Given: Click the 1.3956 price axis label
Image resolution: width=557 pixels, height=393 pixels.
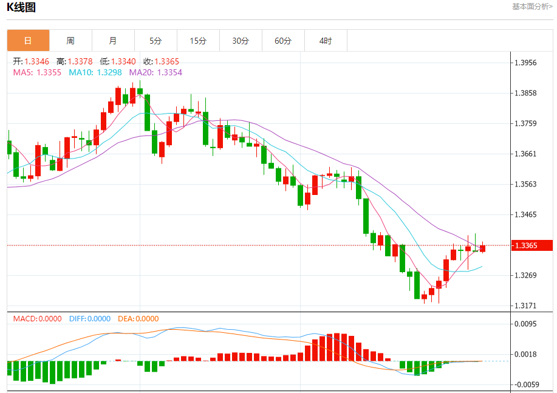Looking at the screenshot, I should [x=525, y=63].
